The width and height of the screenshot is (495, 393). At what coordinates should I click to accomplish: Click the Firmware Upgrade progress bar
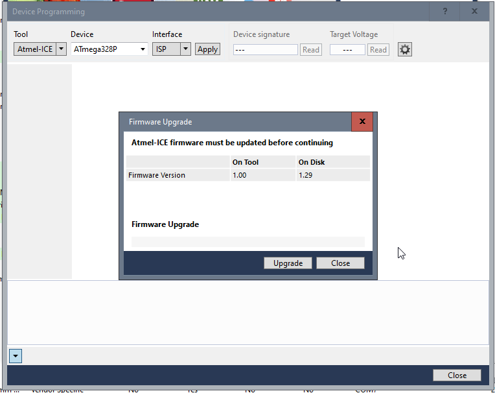[x=247, y=242]
